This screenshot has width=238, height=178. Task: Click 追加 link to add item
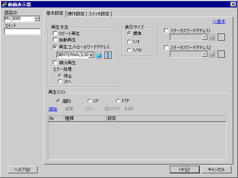click(x=53, y=109)
